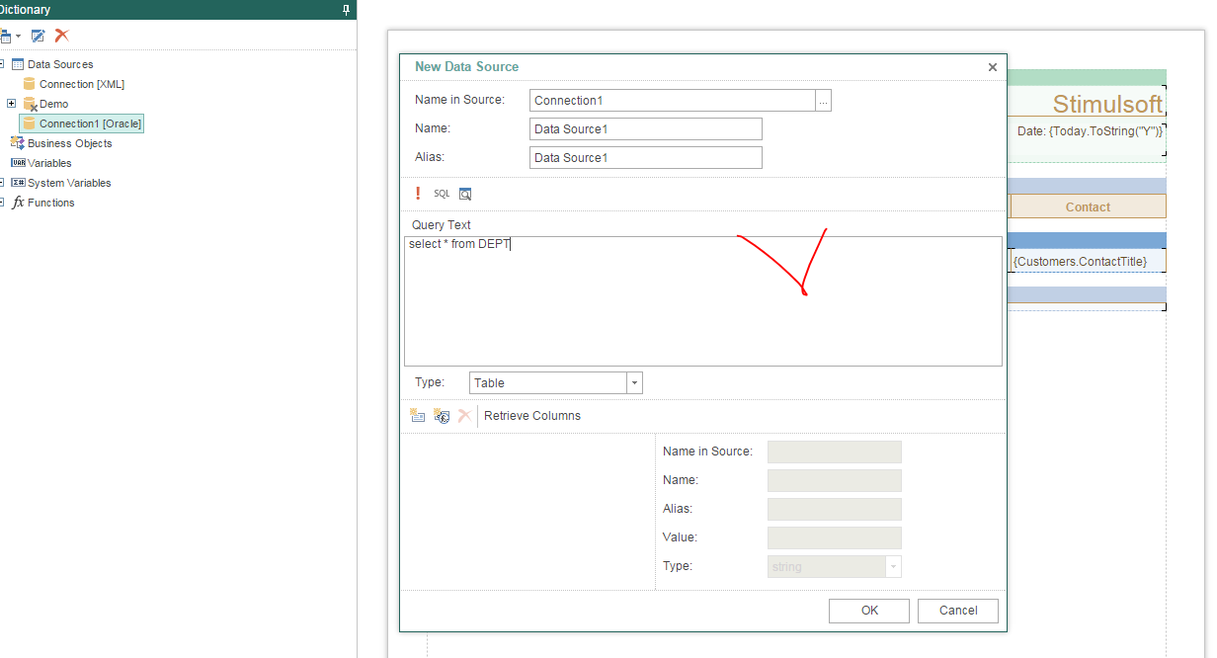Select Connection1 [Oracle] in the tree
The height and width of the screenshot is (658, 1217).
[81, 123]
